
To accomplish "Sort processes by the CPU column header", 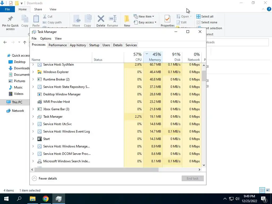I will pyautogui.click(x=134, y=57).
